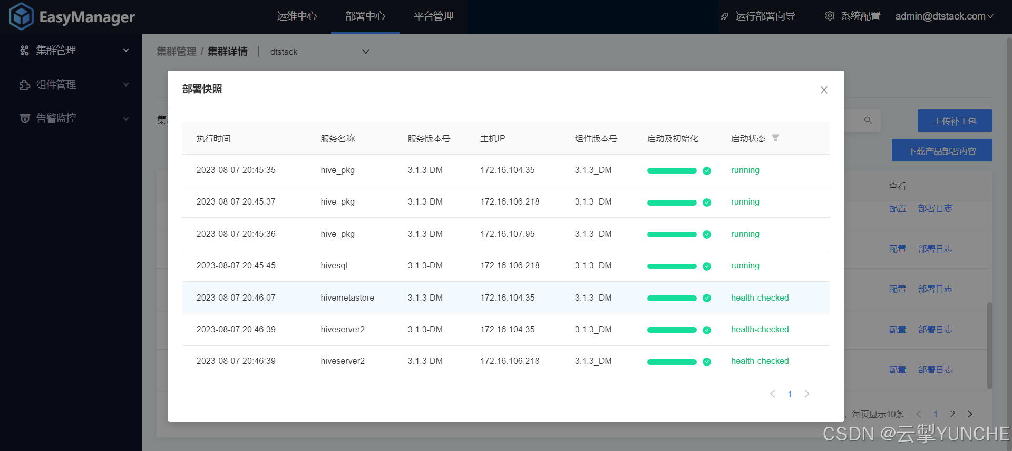The width and height of the screenshot is (1012, 451).
Task: Click green check icon for hiveserver2 172.16.106.218 row
Action: click(707, 362)
